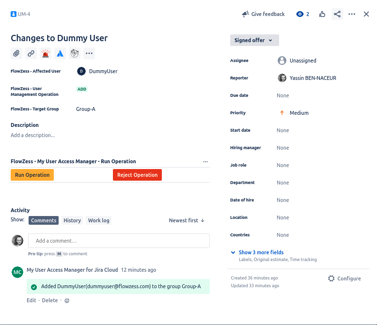
Task: Open more quick-add options ellipsis under title
Action: (x=89, y=53)
